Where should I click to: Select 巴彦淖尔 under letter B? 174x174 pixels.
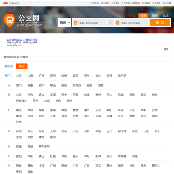(22, 101)
